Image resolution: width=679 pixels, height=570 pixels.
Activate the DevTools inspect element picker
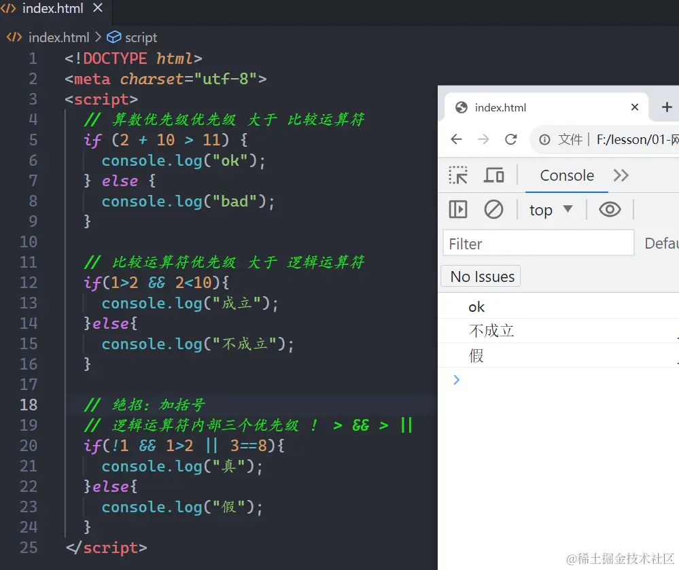[x=458, y=175]
